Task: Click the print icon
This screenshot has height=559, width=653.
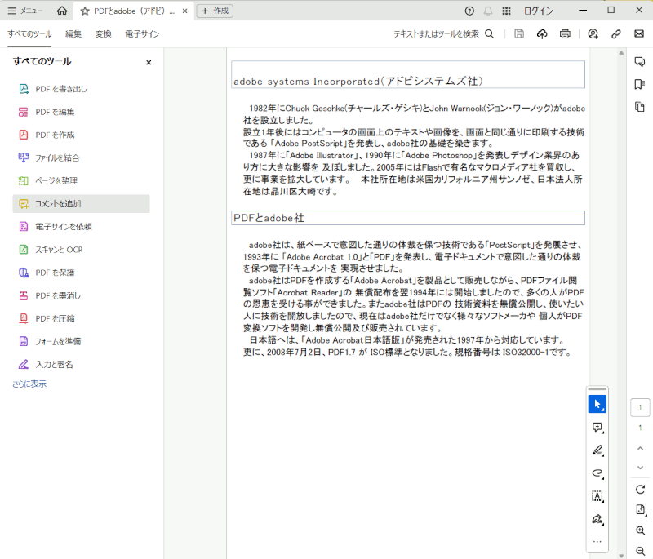Action: 565,34
